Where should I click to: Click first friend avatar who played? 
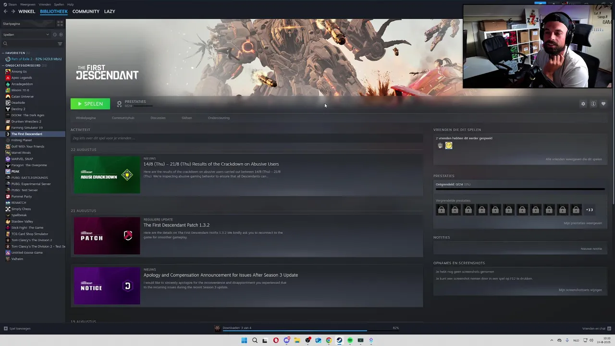[x=440, y=146]
